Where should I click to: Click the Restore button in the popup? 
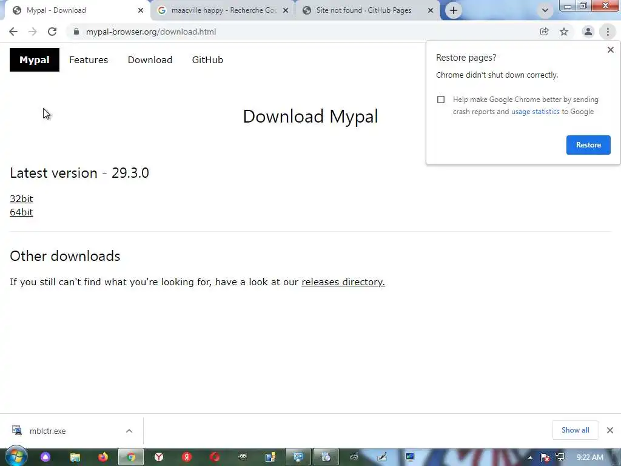[x=588, y=145]
